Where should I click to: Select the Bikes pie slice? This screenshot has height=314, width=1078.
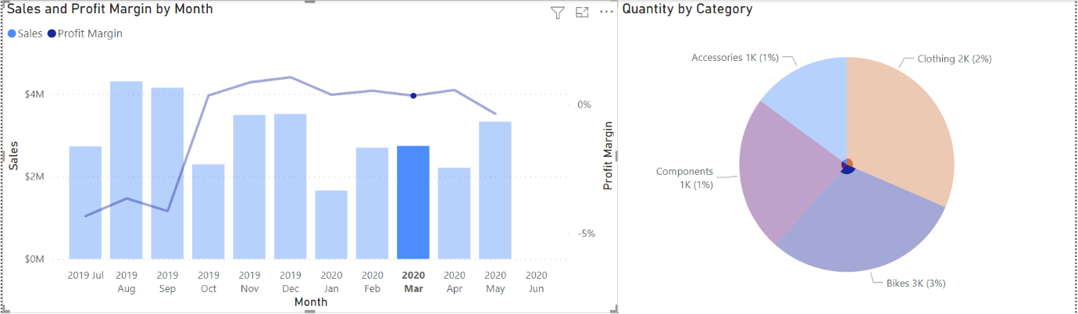pos(859,227)
